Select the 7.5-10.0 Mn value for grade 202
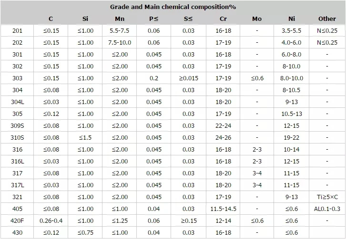 click(x=120, y=42)
